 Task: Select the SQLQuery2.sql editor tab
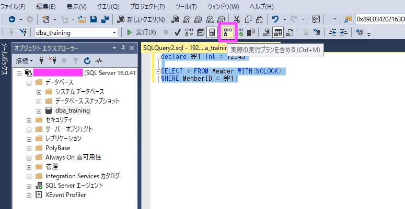pyautogui.click(x=184, y=48)
